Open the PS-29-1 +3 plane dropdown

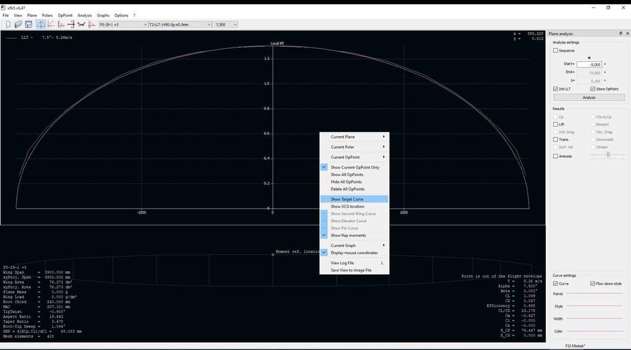click(123, 24)
